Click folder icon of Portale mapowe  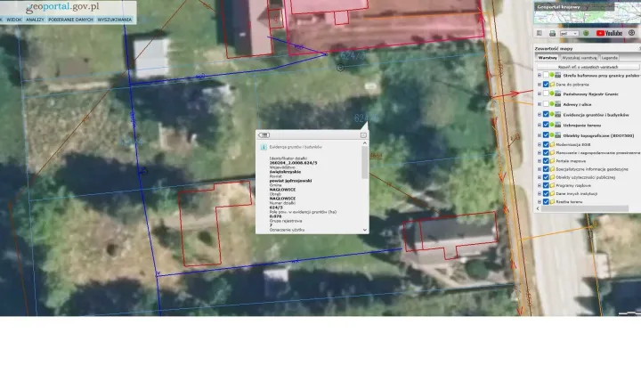552,161
